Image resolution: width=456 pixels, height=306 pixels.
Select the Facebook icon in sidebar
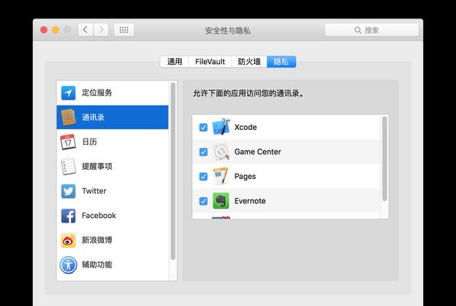click(68, 216)
